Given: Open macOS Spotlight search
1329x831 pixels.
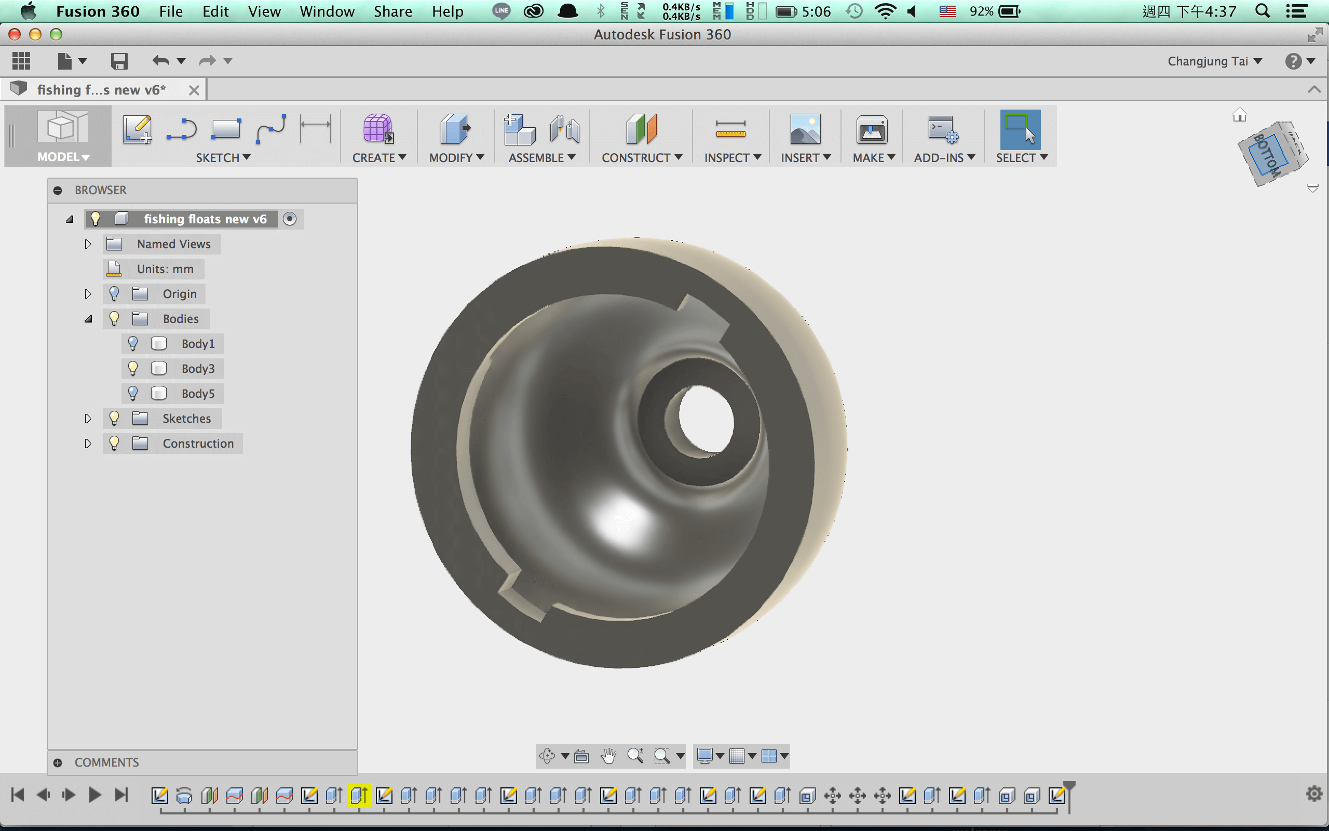Looking at the screenshot, I should (x=1263, y=11).
